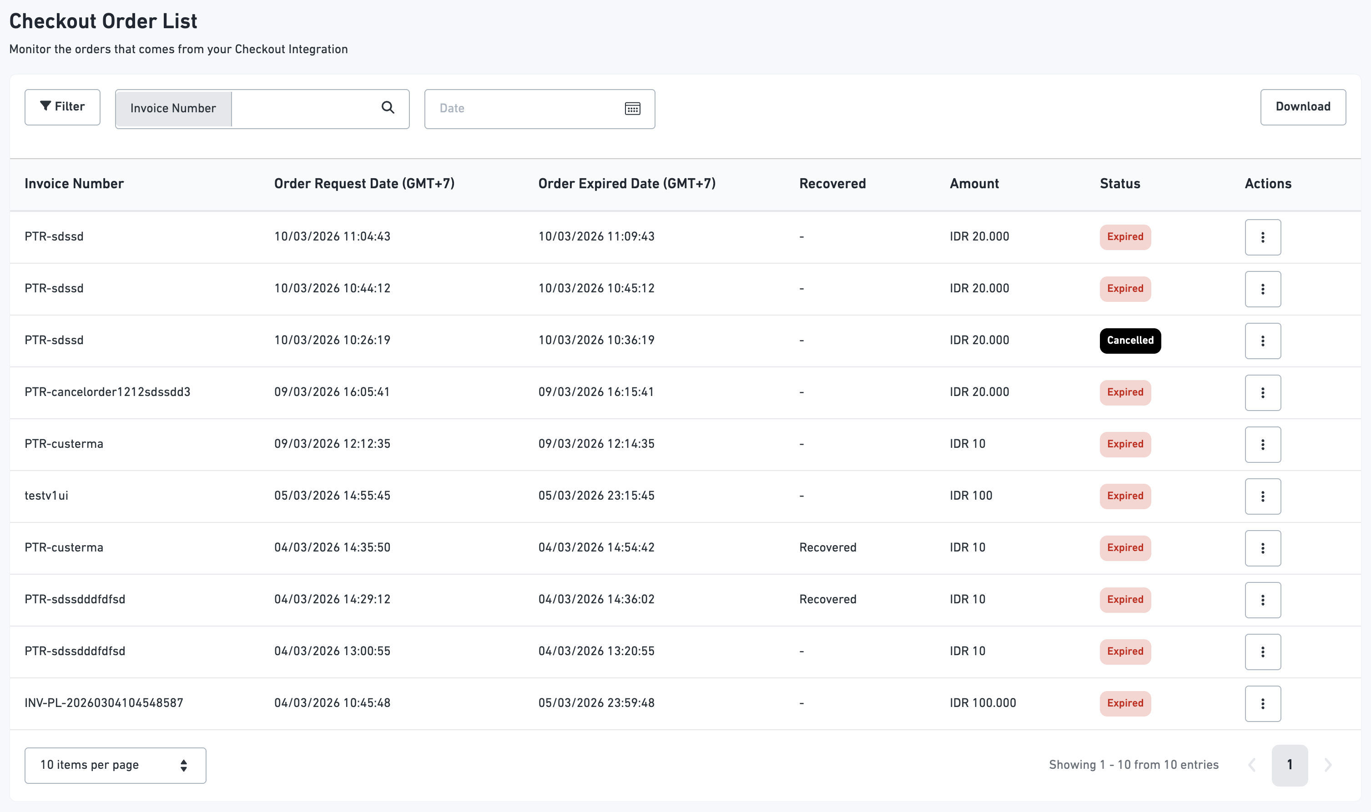Focus the invoice number search text field
Viewport: 1371px width, 812px height.
pyautogui.click(x=304, y=108)
